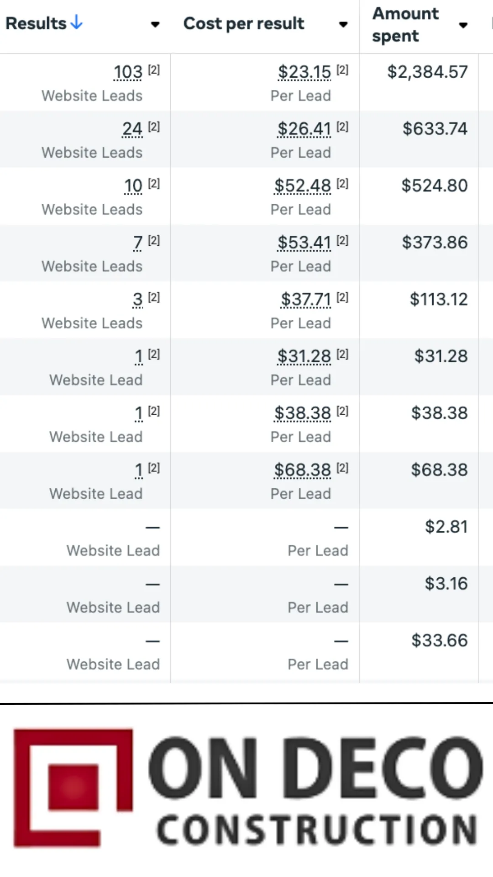Click the Results column header
This screenshot has height=877, width=493.
[x=36, y=23]
